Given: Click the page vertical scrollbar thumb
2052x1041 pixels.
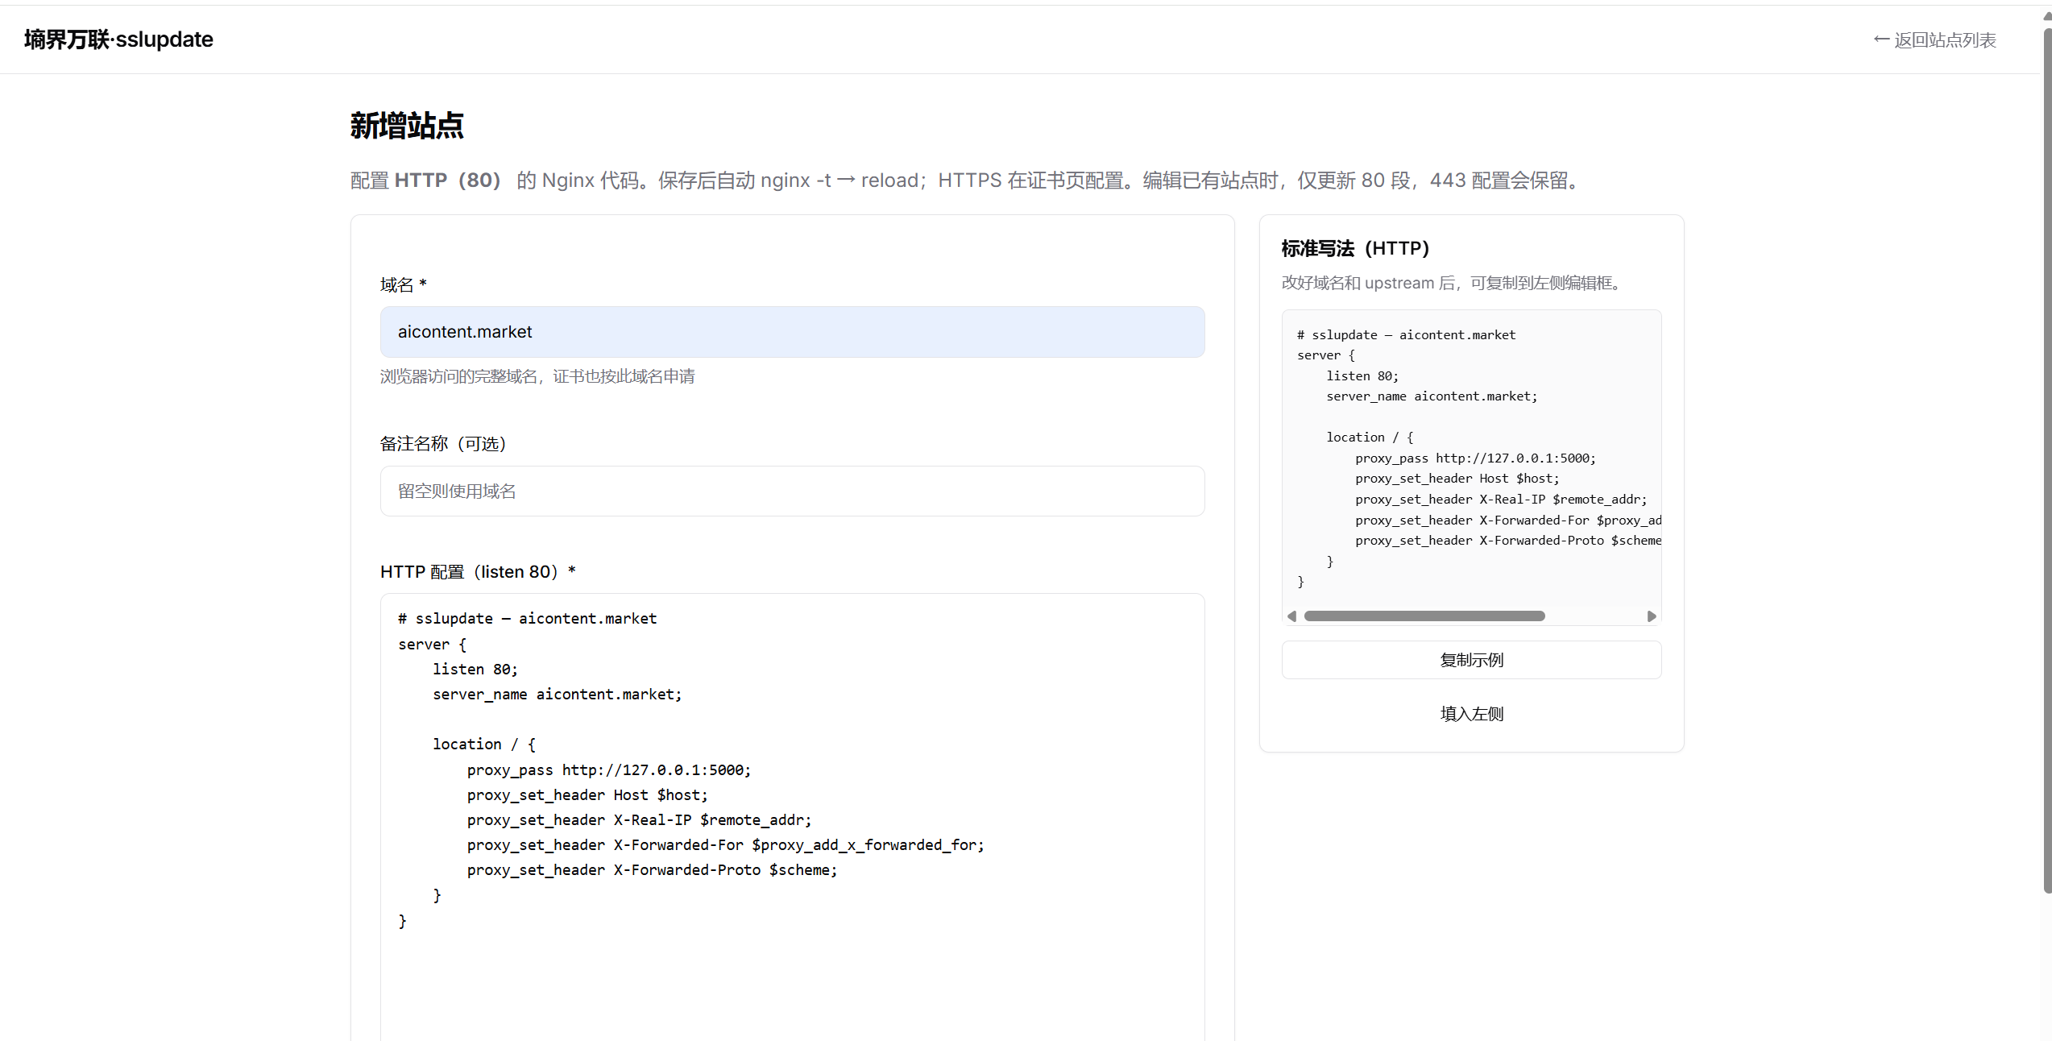Looking at the screenshot, I should pyautogui.click(x=2047, y=459).
